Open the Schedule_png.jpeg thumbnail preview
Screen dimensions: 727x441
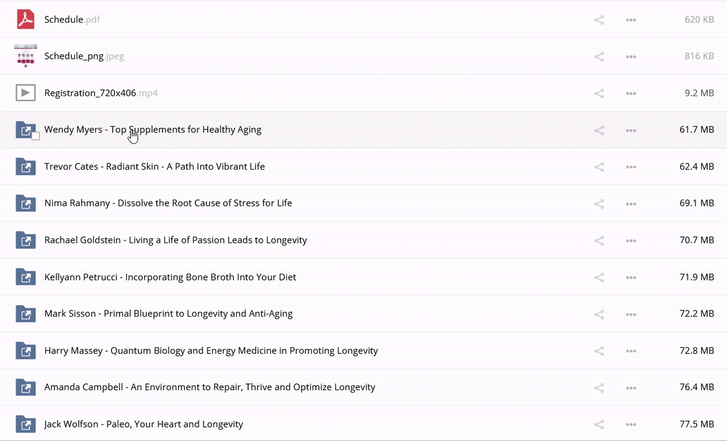click(25, 56)
